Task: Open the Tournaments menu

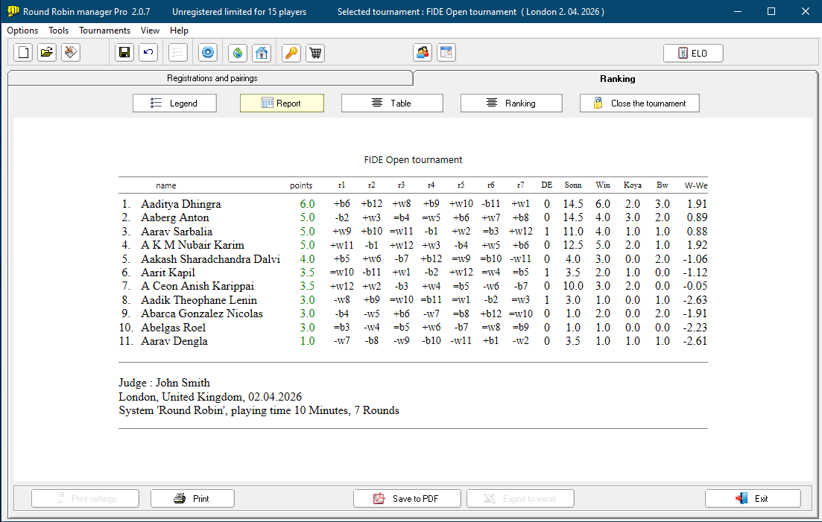Action: coord(104,31)
